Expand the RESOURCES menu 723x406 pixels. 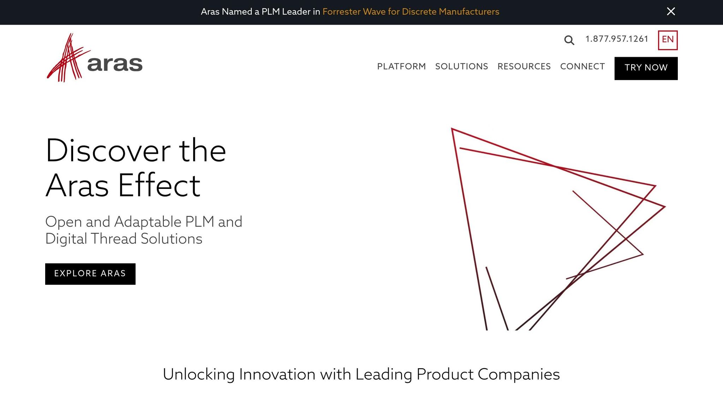[524, 67]
